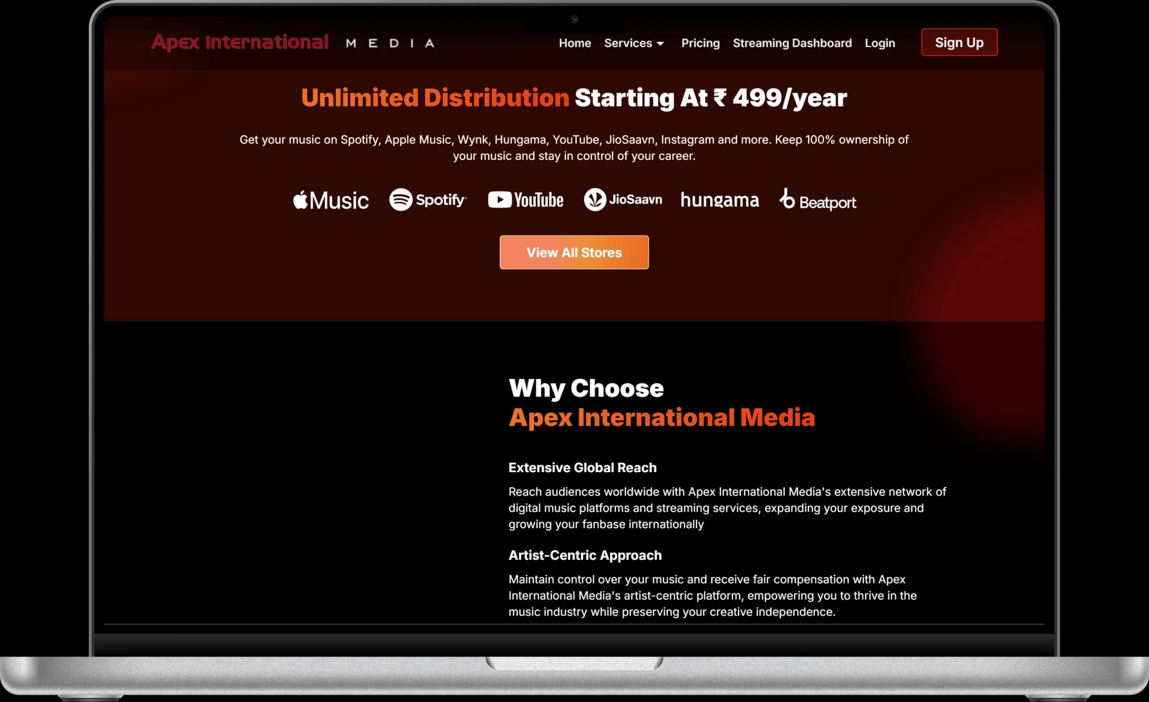Click the Apple Music platform icon
This screenshot has height=702, width=1149.
point(331,200)
